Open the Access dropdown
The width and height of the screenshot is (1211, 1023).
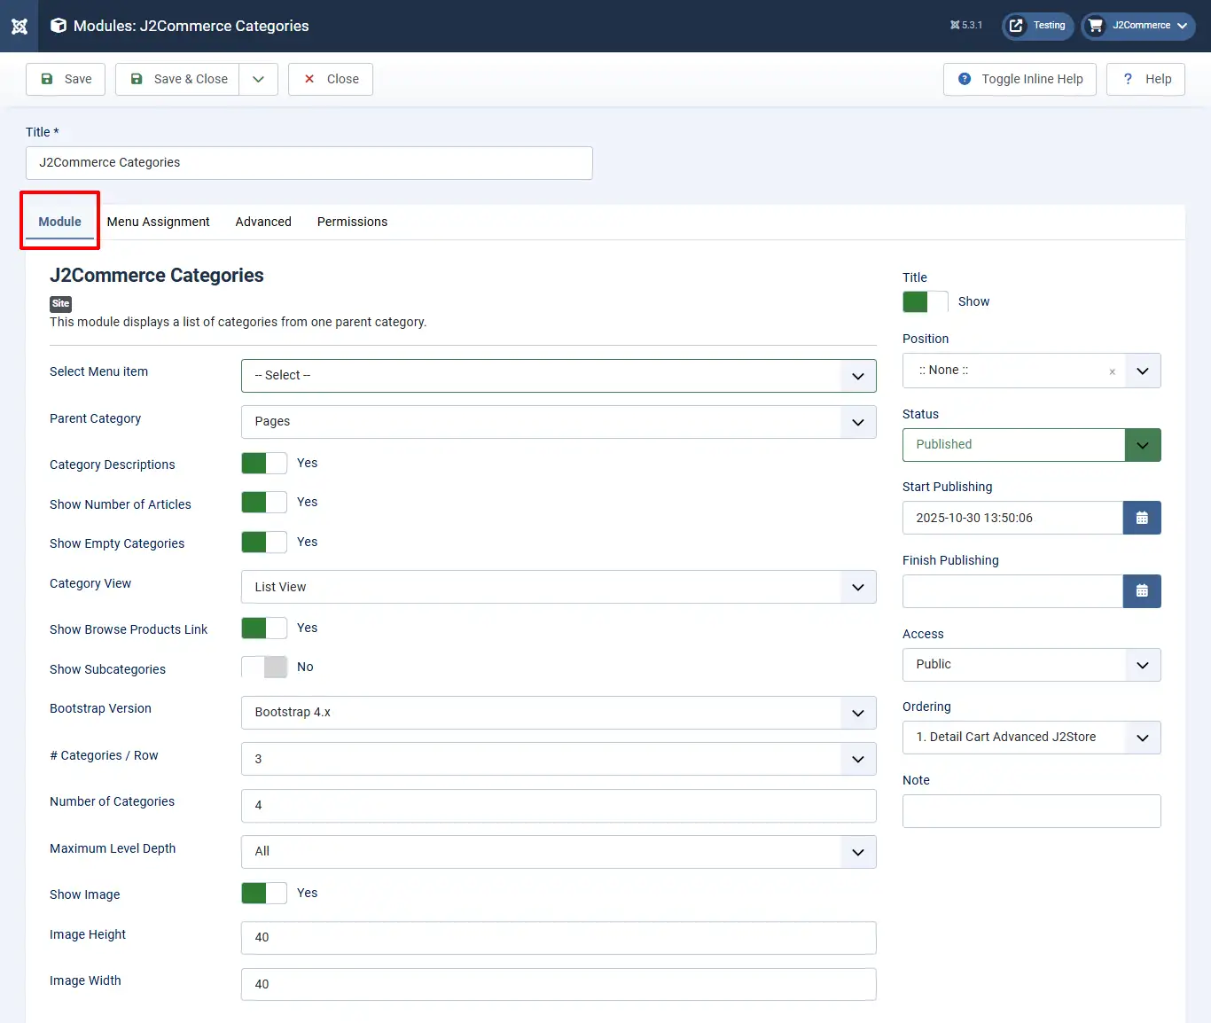tap(1032, 665)
